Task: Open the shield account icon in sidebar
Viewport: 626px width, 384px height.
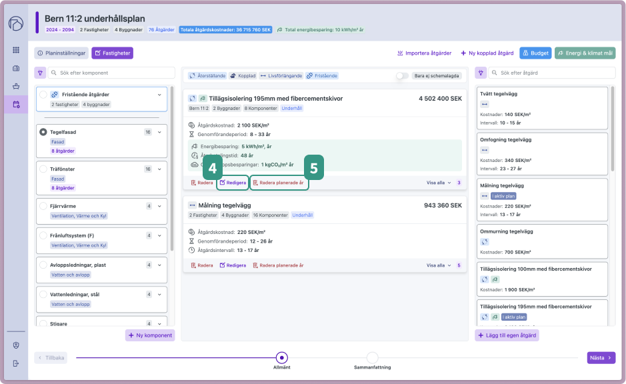Action: coord(16,345)
